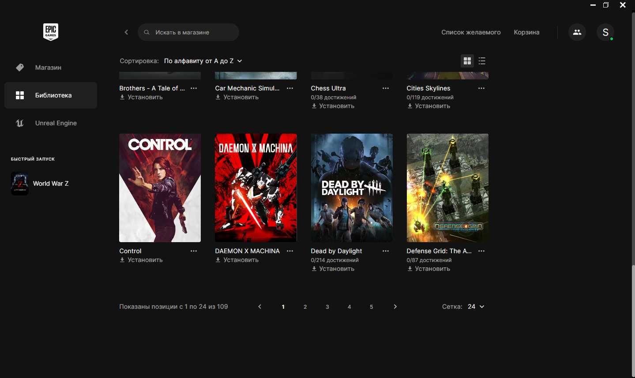Install Chess Ultra
This screenshot has width=635, height=378.
333,106
